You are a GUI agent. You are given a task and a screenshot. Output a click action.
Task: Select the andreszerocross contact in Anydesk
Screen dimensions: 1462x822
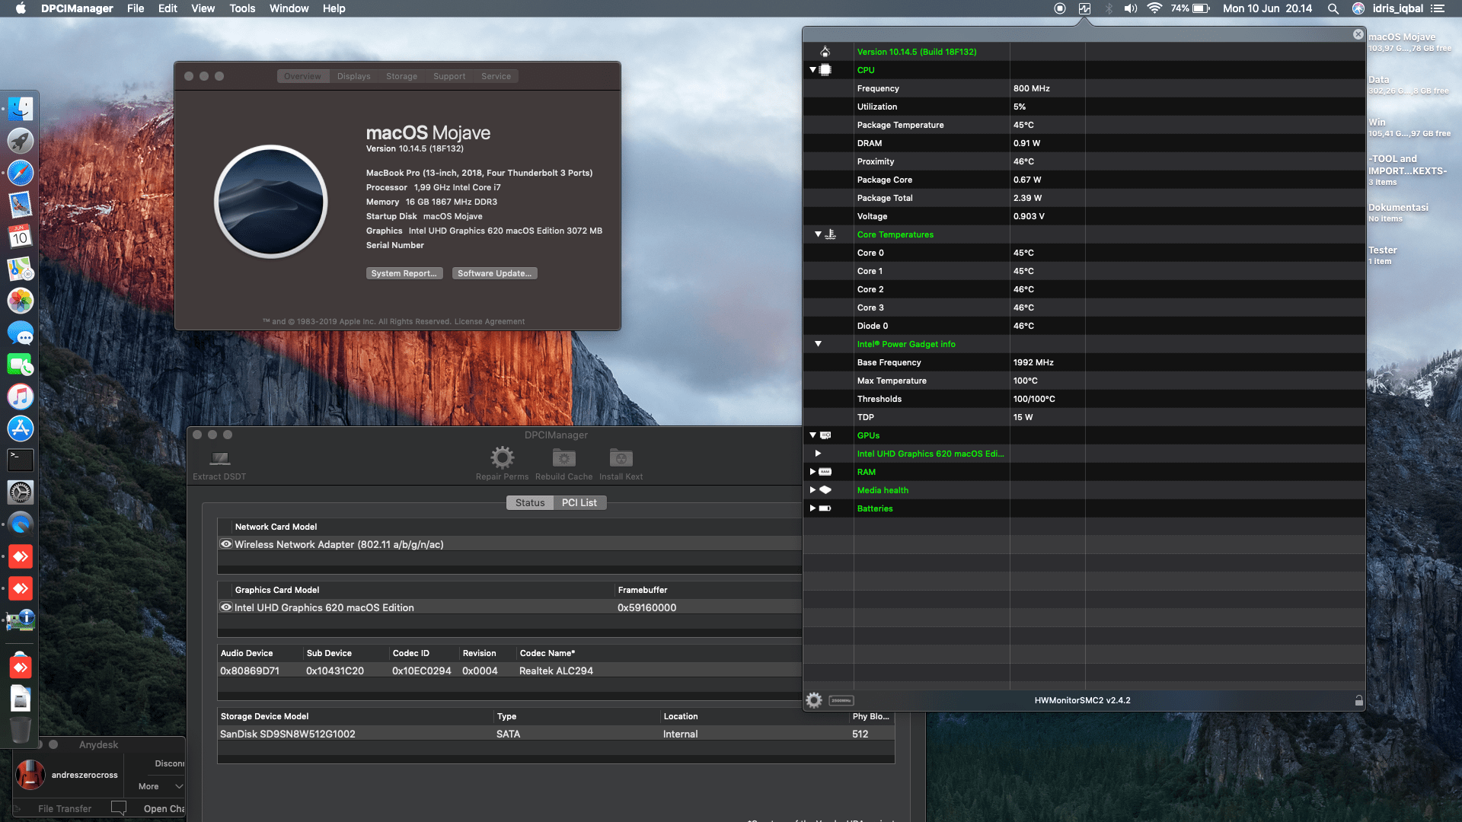coord(84,775)
